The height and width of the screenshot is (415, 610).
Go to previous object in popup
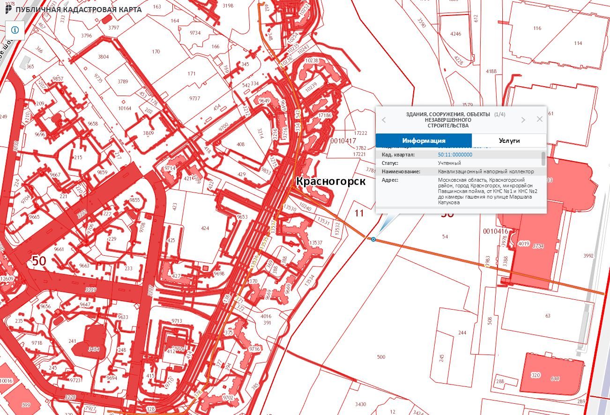[384, 120]
